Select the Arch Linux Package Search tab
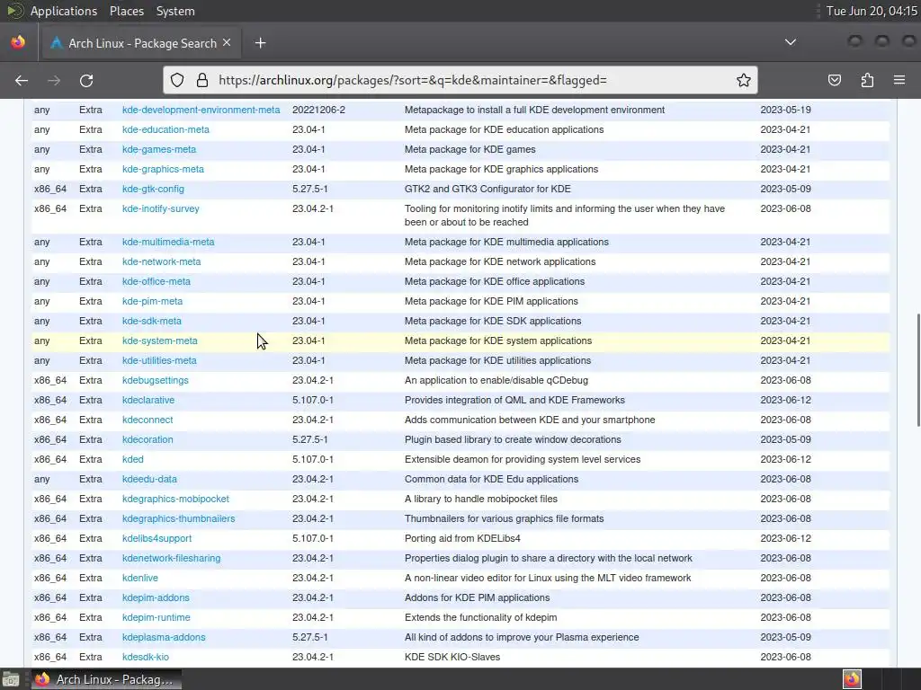921x690 pixels. click(139, 43)
